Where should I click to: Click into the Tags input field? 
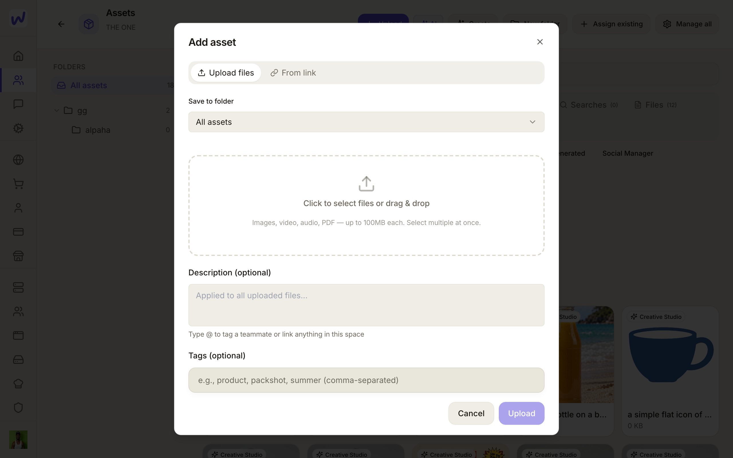[366, 380]
